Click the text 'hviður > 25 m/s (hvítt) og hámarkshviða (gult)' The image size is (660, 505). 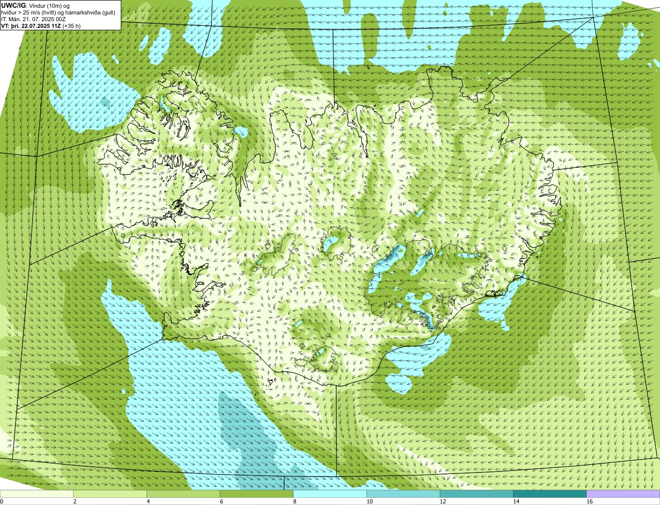(x=58, y=12)
